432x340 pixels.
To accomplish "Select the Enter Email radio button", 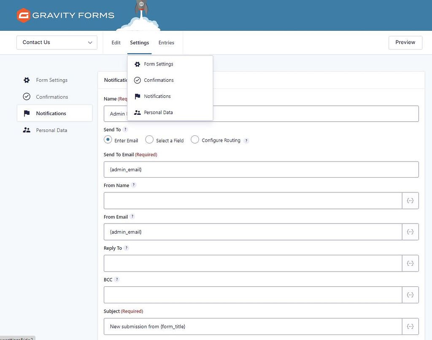I will coord(108,139).
